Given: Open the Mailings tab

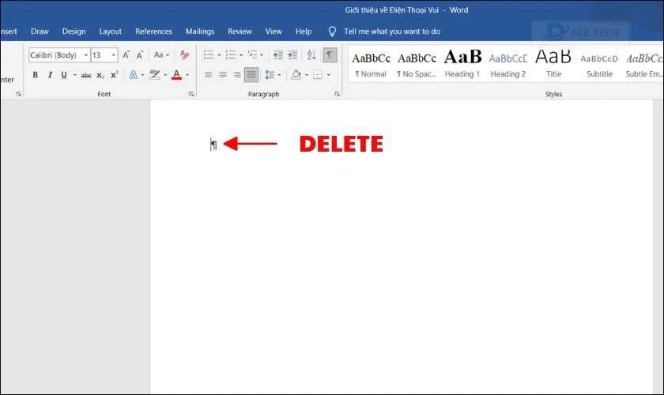Looking at the screenshot, I should click(x=200, y=32).
